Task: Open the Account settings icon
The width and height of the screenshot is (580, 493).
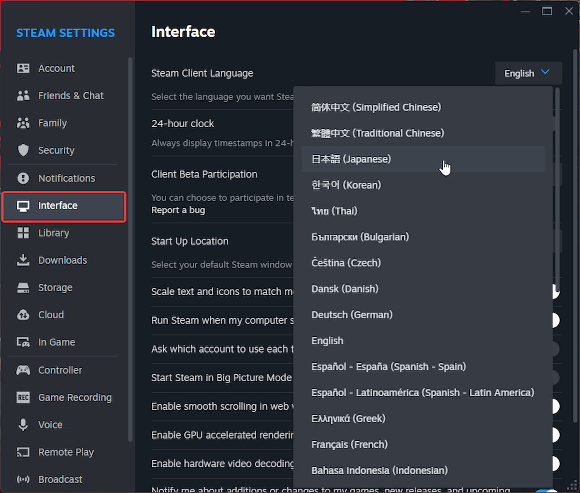Action: click(23, 68)
